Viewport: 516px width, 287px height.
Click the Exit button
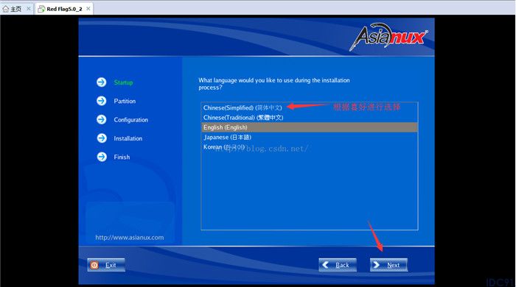[x=106, y=265]
